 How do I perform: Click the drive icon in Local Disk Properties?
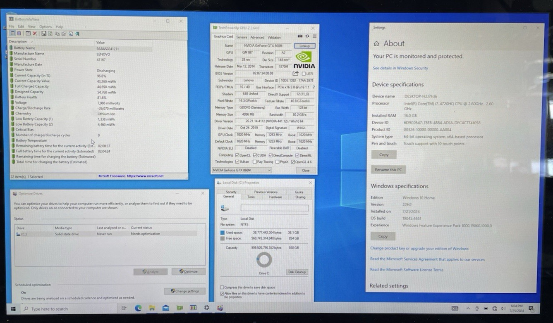pyautogui.click(x=225, y=209)
